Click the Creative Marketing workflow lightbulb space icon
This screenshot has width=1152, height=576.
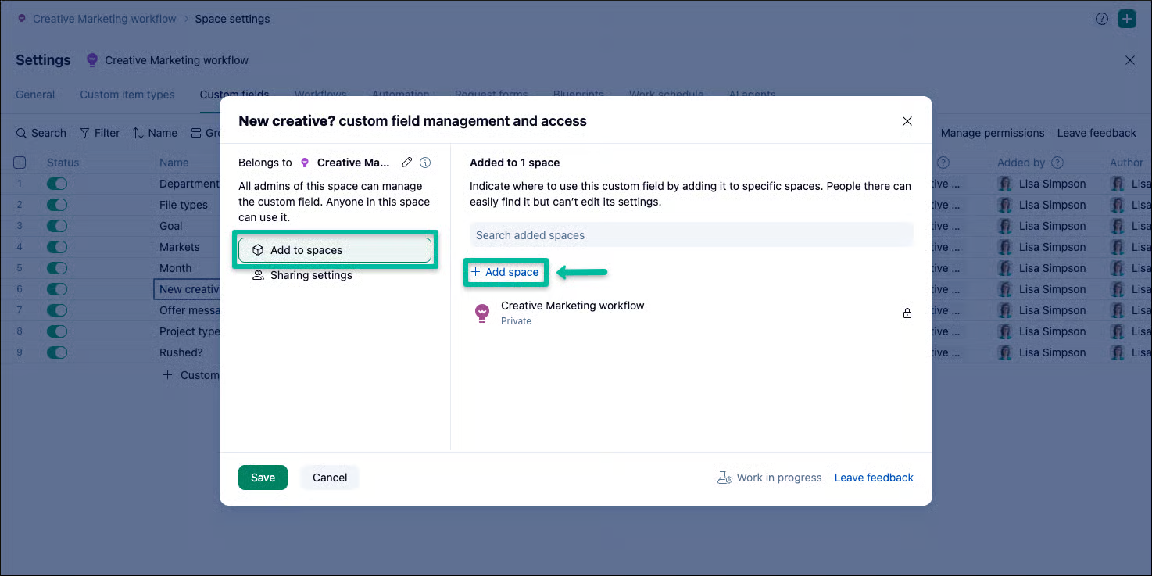tap(482, 313)
